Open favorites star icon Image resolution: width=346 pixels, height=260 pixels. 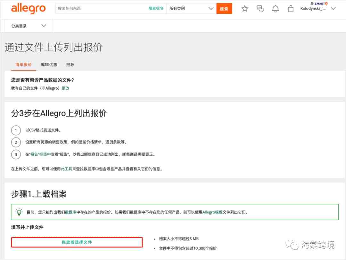pyautogui.click(x=244, y=9)
